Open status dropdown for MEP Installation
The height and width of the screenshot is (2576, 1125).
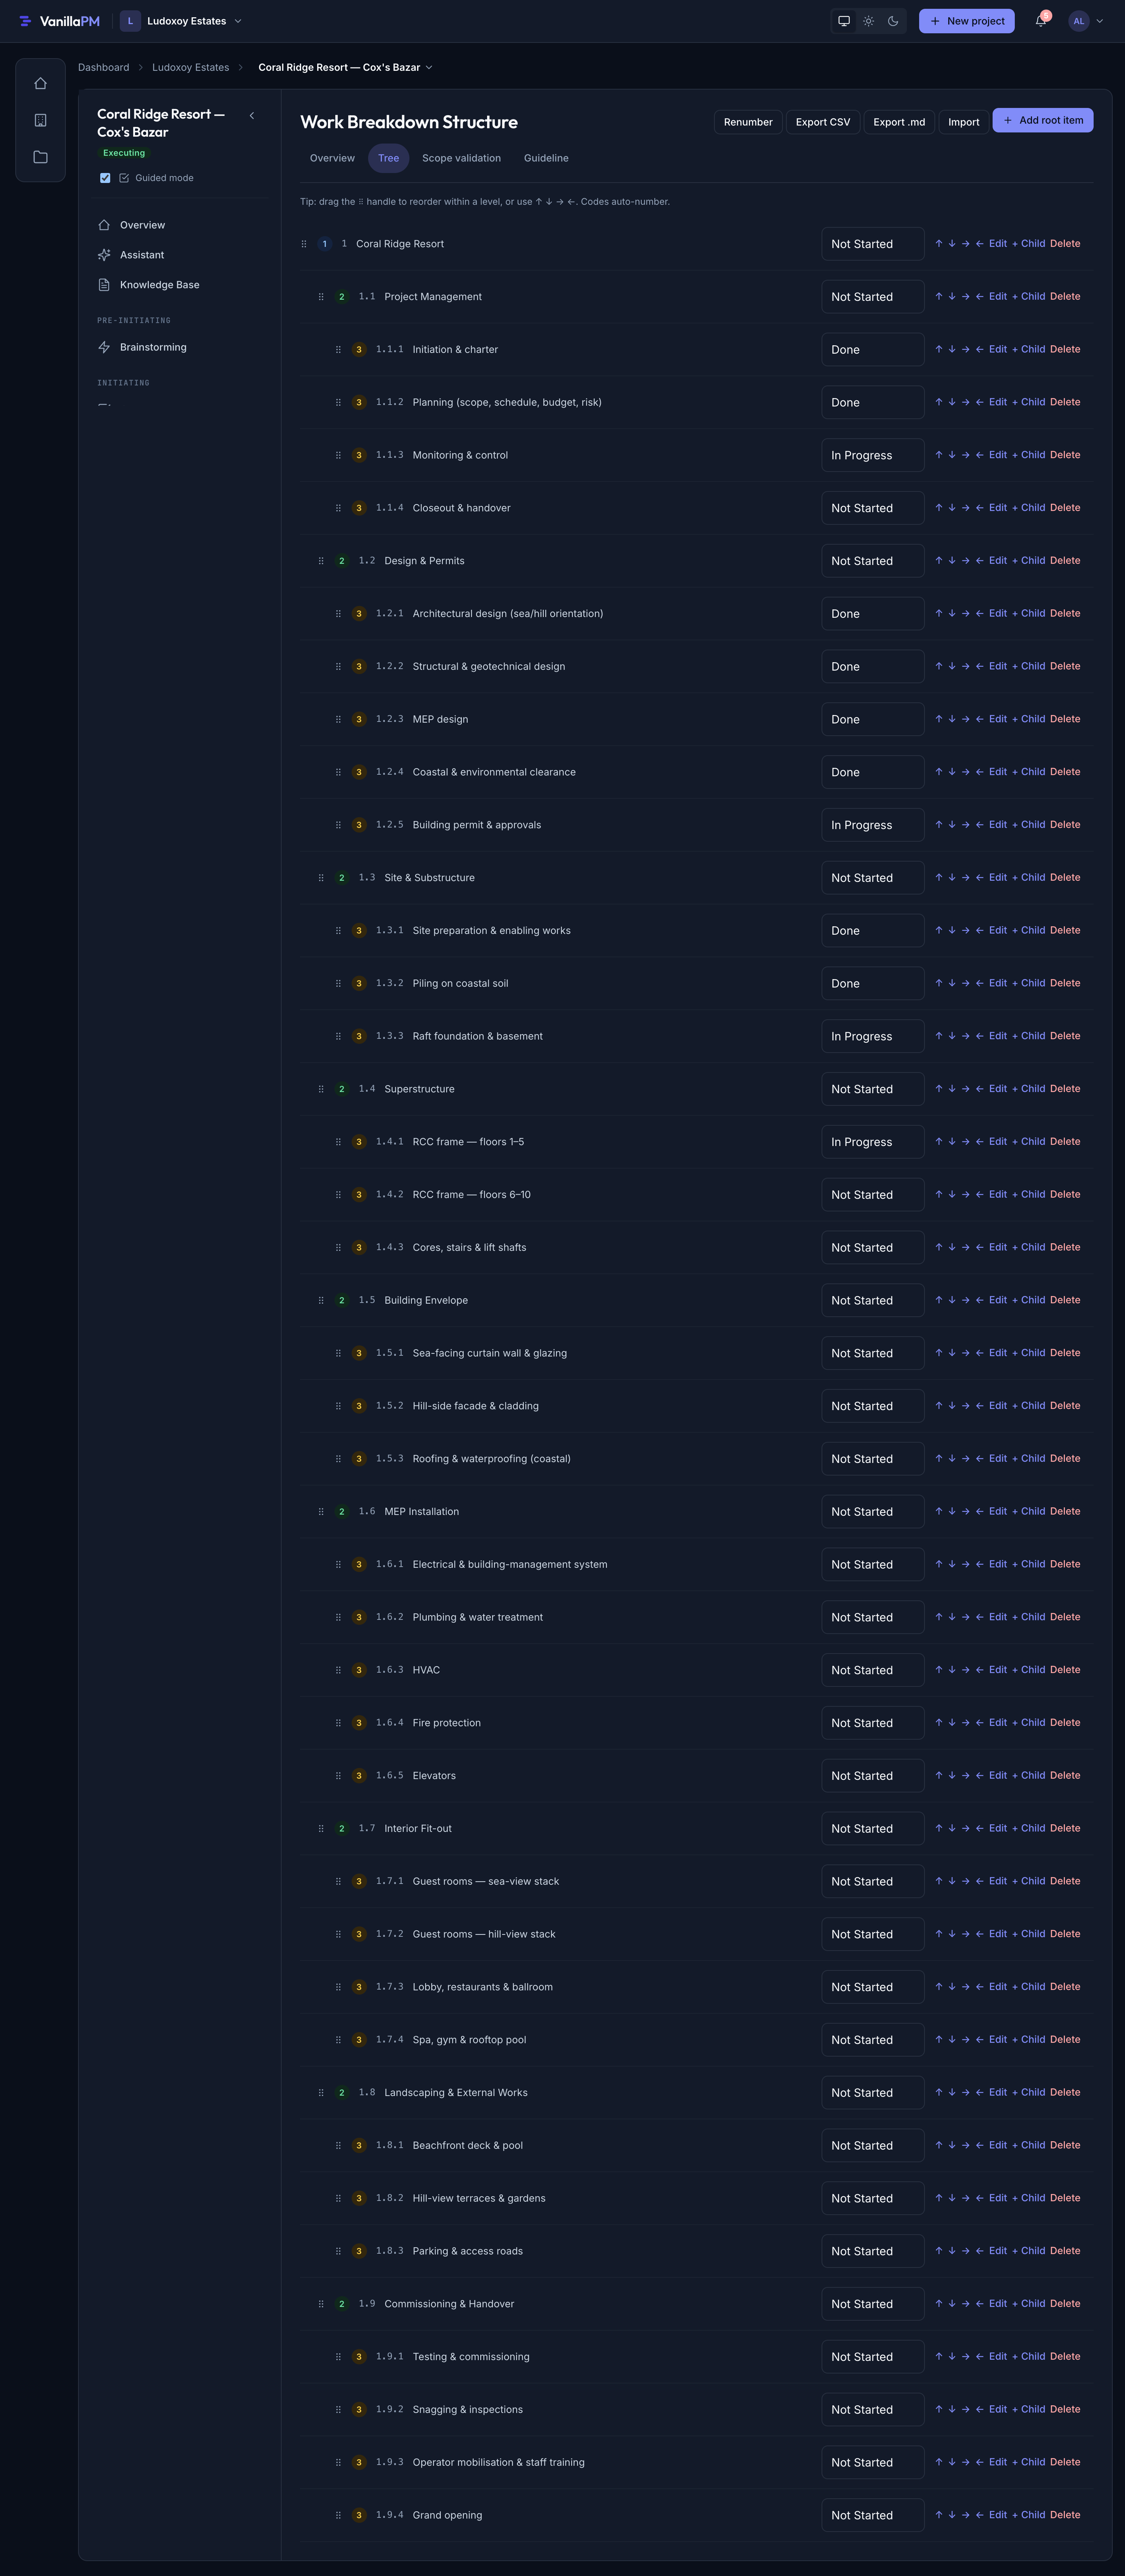pos(873,1512)
